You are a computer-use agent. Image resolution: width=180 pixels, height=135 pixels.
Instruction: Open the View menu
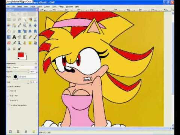click(x=26, y=6)
